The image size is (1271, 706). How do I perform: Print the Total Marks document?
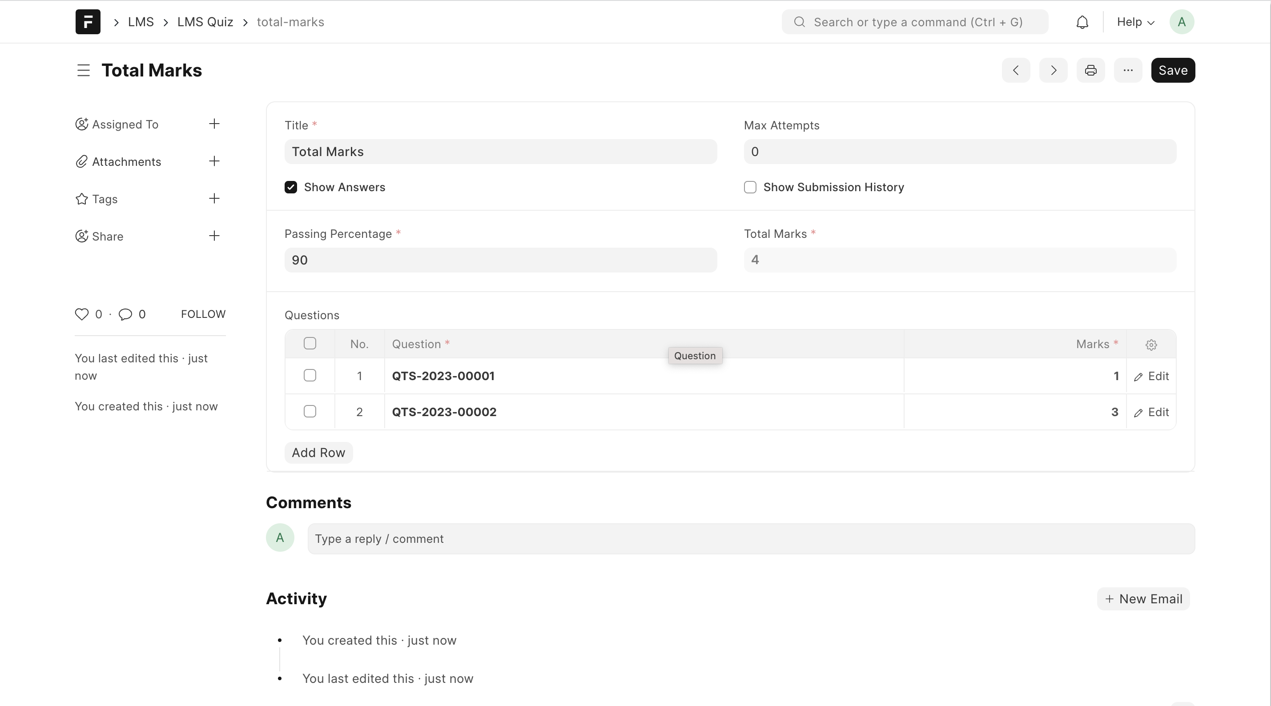tap(1090, 70)
